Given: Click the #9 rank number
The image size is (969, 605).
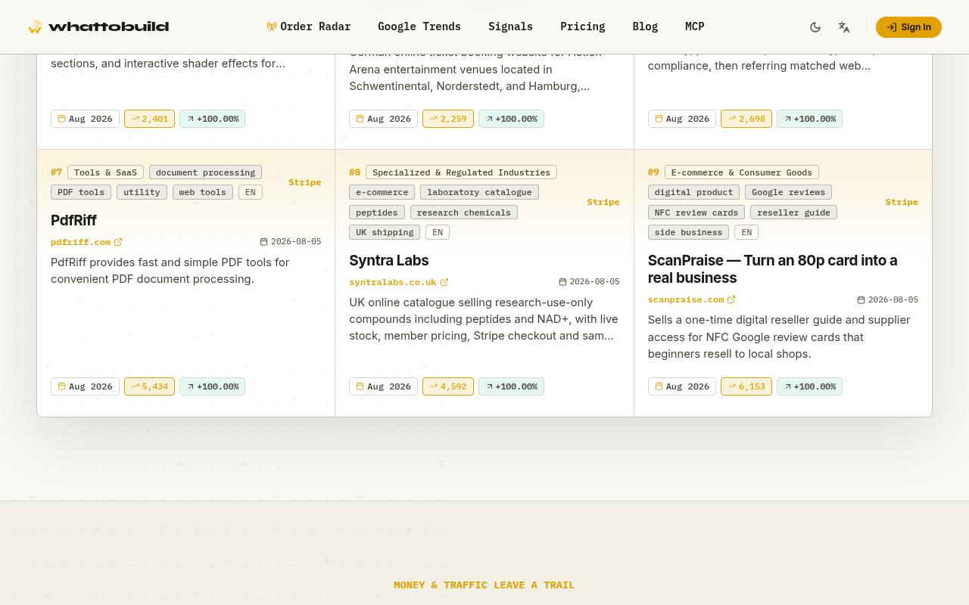Looking at the screenshot, I should pos(653,172).
